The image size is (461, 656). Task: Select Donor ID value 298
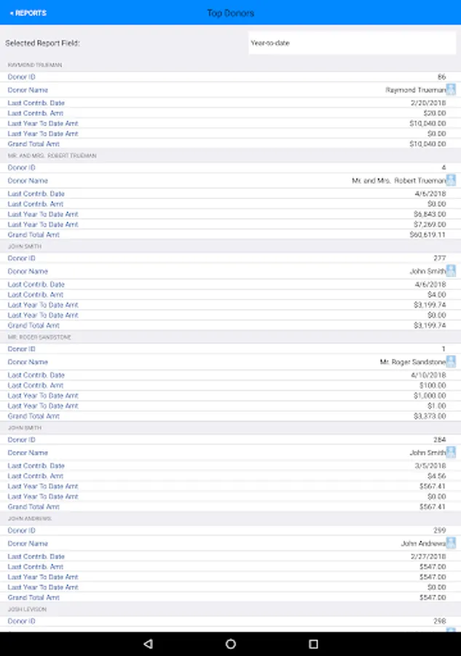(440, 621)
